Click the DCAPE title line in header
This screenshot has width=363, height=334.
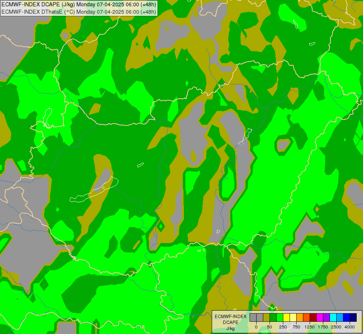(x=79, y=4)
